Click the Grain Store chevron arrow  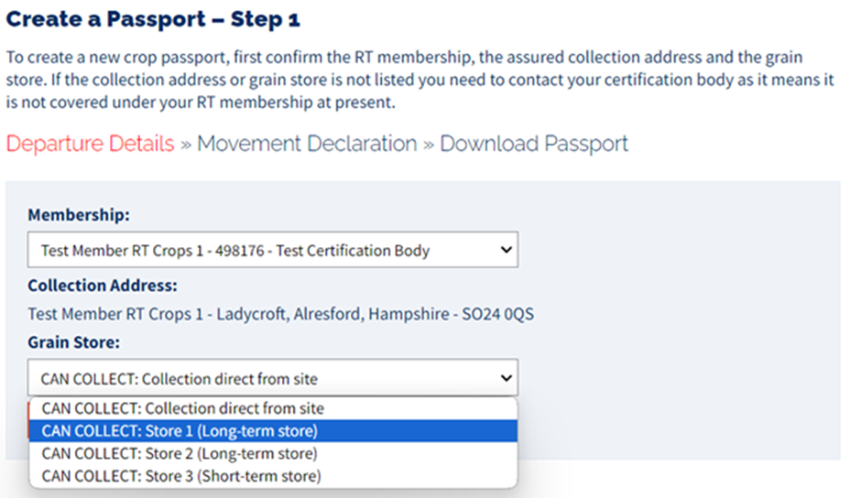[x=502, y=377]
